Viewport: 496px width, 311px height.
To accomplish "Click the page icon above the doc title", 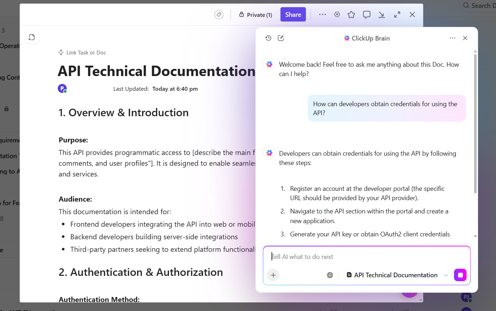I will tap(32, 37).
